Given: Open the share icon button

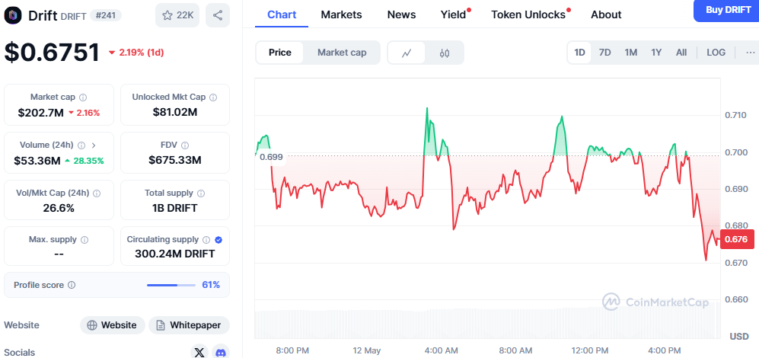Looking at the screenshot, I should [217, 15].
